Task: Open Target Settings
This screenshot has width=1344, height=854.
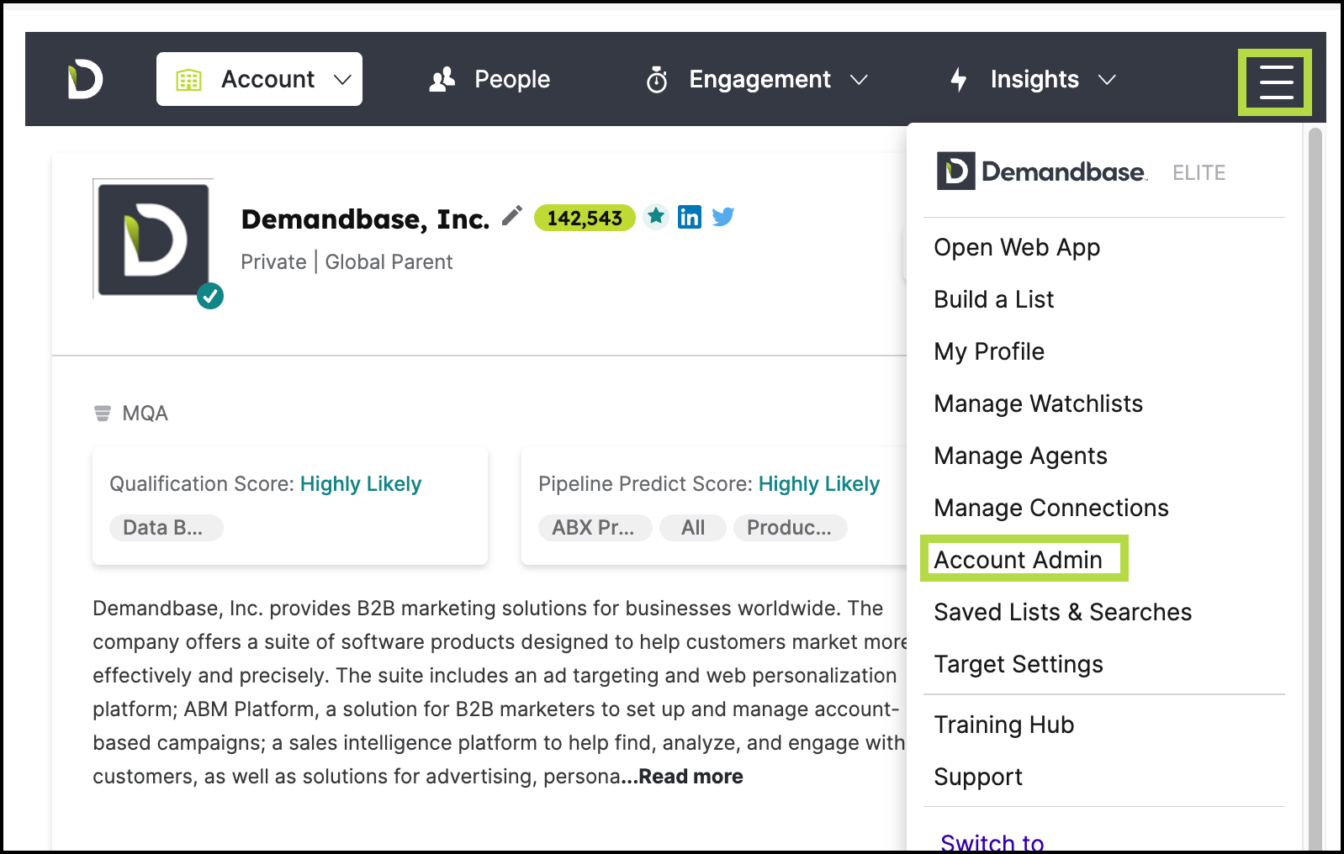Action: pos(1019,664)
